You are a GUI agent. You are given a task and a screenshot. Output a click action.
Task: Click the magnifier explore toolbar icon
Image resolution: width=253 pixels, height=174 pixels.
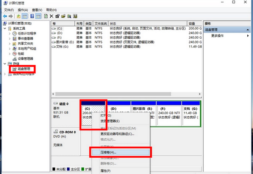(69, 16)
